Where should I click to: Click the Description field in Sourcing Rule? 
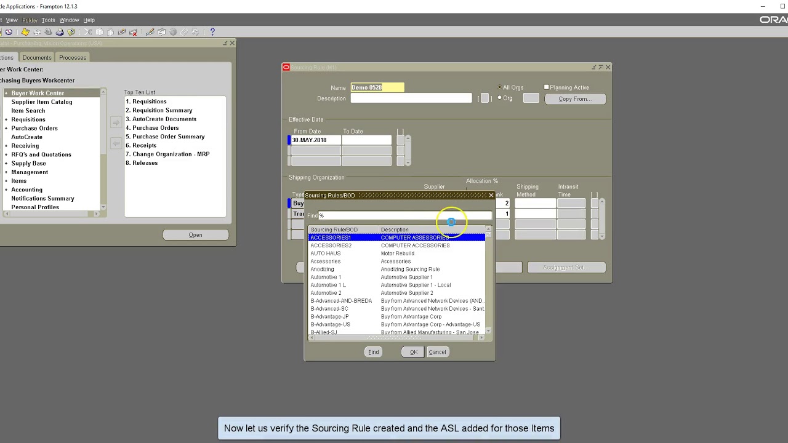pyautogui.click(x=411, y=98)
